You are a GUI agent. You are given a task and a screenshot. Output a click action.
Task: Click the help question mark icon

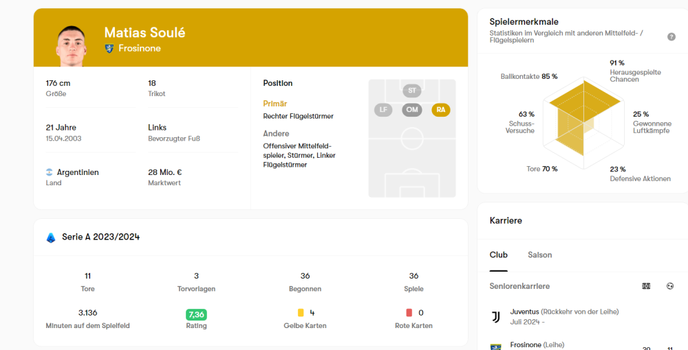[x=671, y=36]
